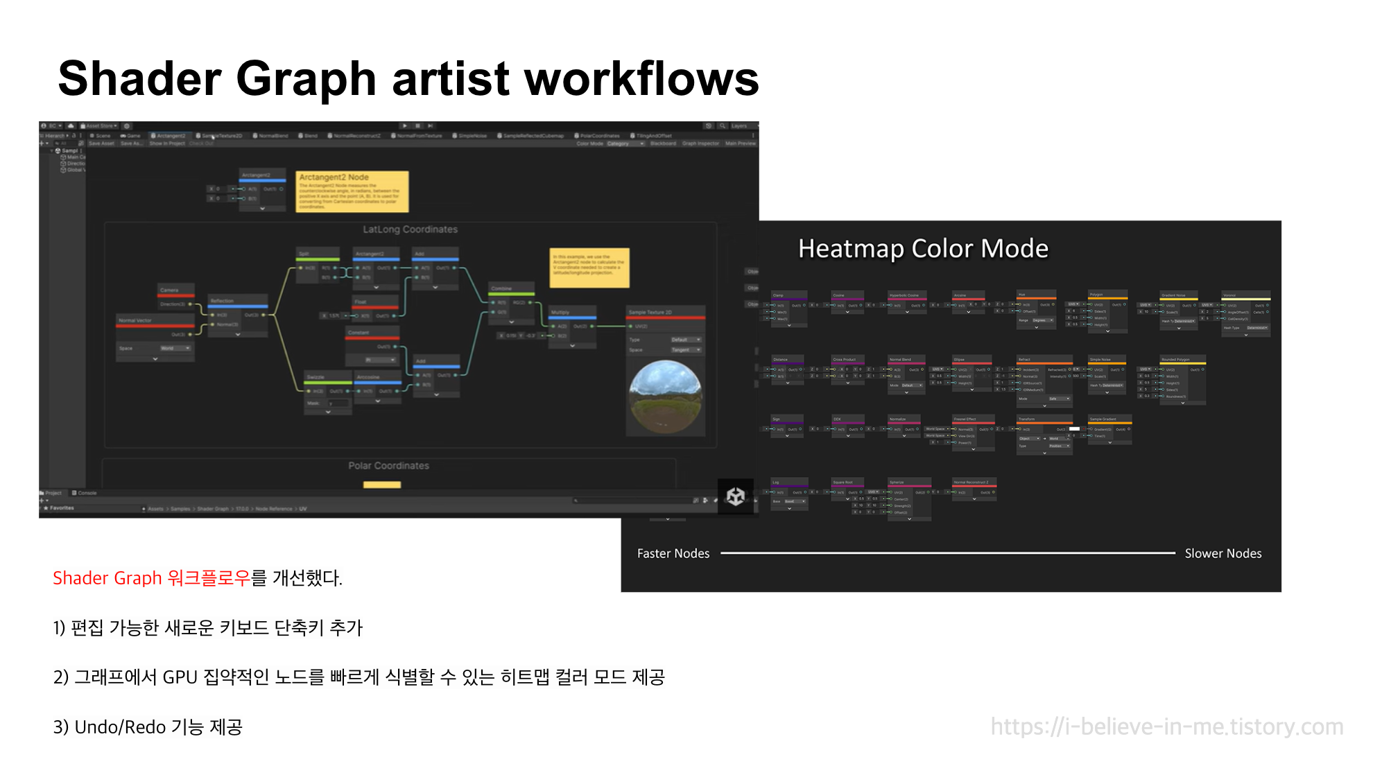Open the Asset Store dropdown
This screenshot has width=1373, height=775.
tap(99, 126)
